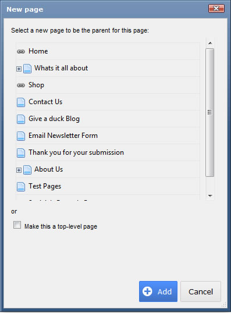
Task: Click the Add button
Action: click(x=158, y=291)
